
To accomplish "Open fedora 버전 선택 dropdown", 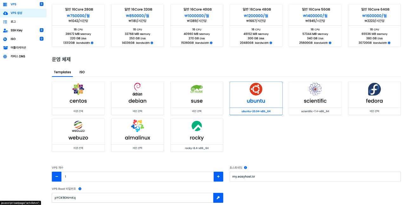I will click(374, 111).
